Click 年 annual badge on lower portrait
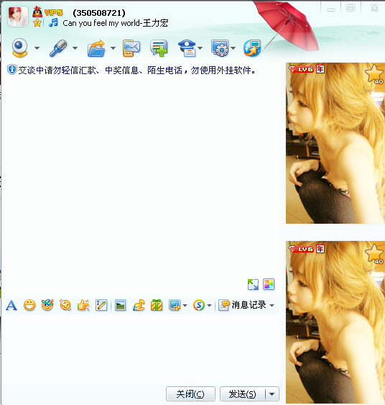Viewport: 385px width, 405px height. [x=320, y=249]
